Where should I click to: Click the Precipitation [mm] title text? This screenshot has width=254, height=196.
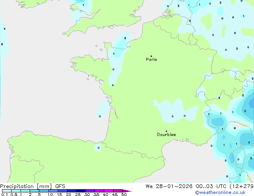tap(26, 186)
